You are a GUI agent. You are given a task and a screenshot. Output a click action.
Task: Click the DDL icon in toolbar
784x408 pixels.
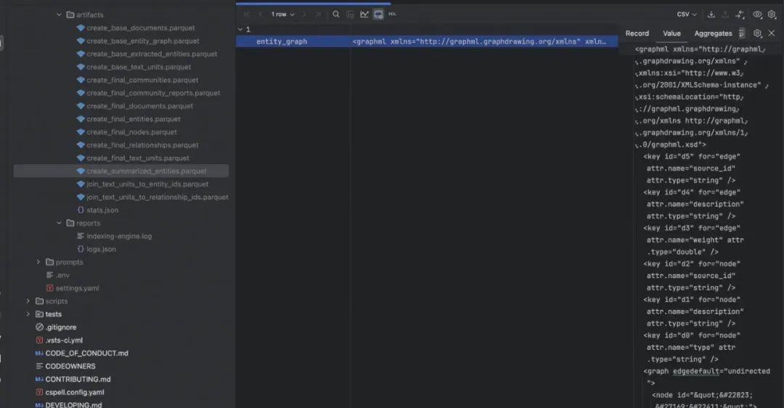tap(392, 15)
